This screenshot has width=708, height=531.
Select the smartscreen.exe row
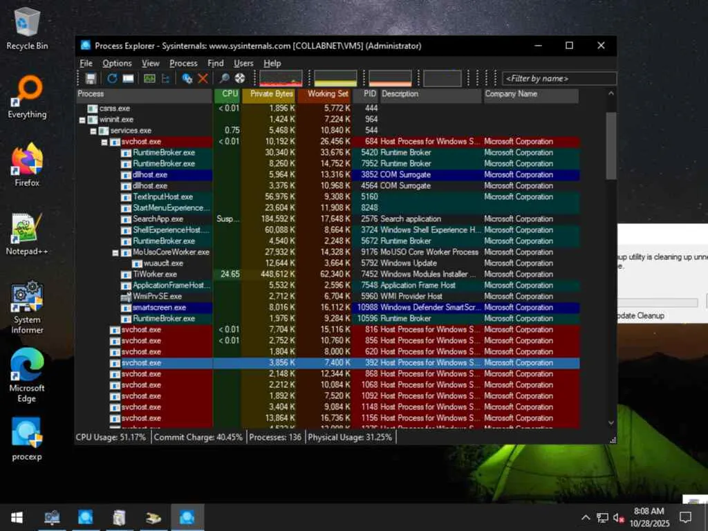[328, 308]
